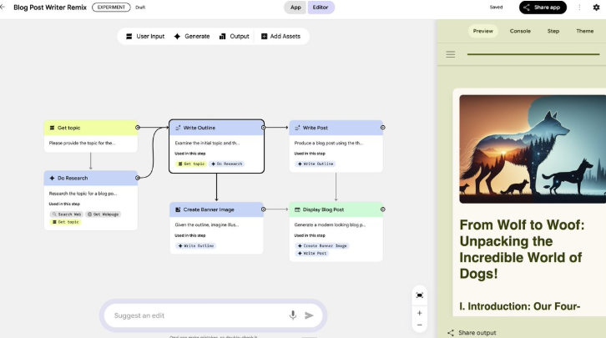606x338 pixels.
Task: Click output port on Write Post node
Action: [382, 128]
